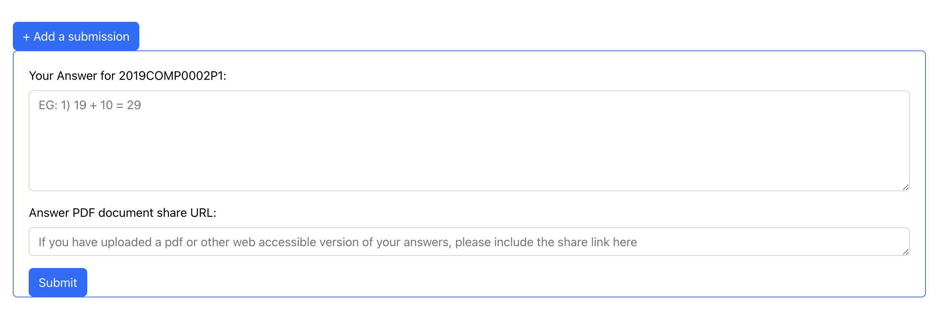Screen dimensions: 941x326
Task: Click the 'If you have uploaded a pdf' placeholder
Action: 338,242
